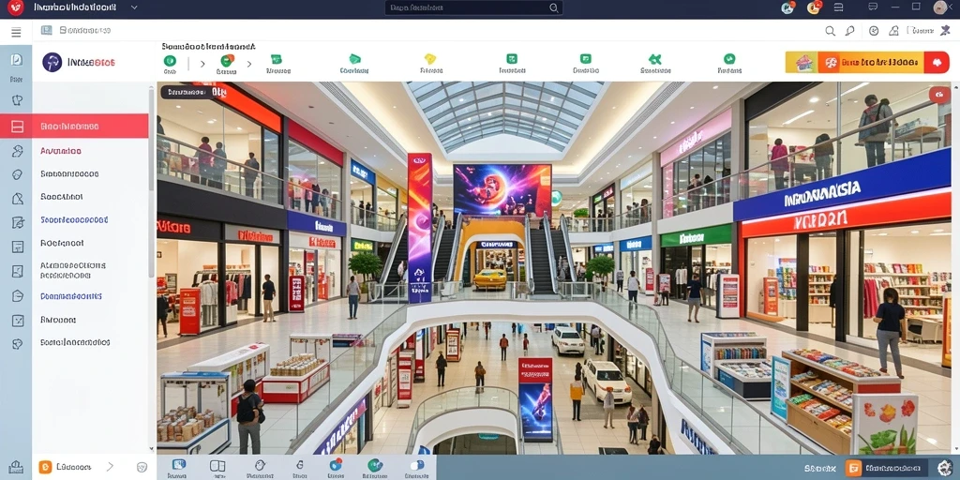Toggle the shield icon in bottom-left bar
This screenshot has width=960, height=480.
[142, 467]
